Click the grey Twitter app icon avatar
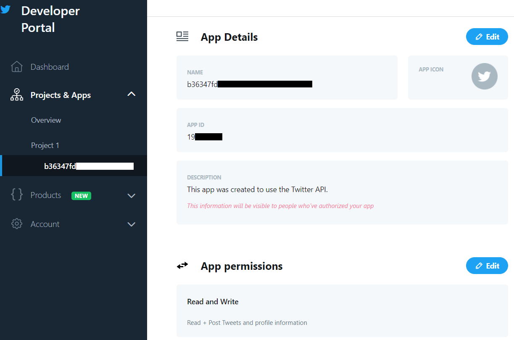The height and width of the screenshot is (340, 514). tap(485, 76)
